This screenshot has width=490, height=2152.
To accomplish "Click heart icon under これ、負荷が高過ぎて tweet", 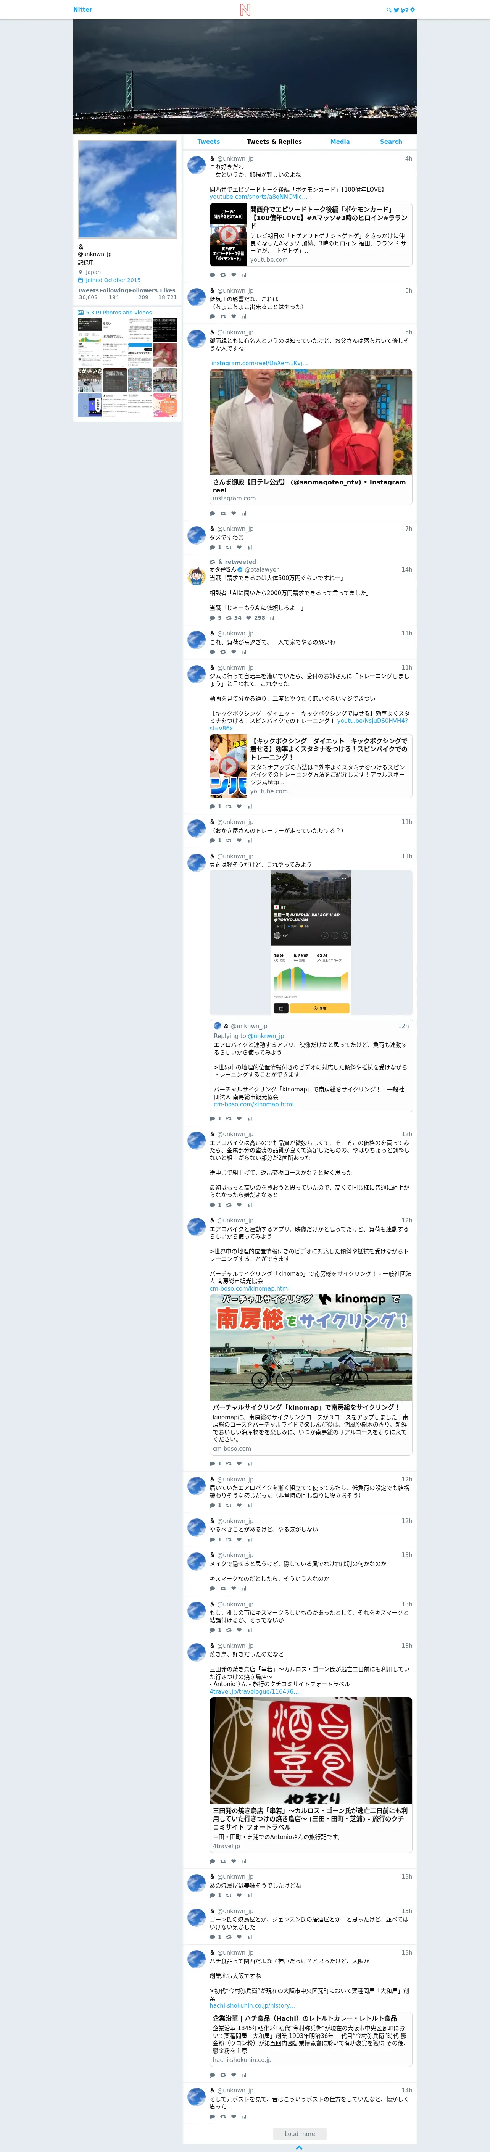I will pos(234,653).
